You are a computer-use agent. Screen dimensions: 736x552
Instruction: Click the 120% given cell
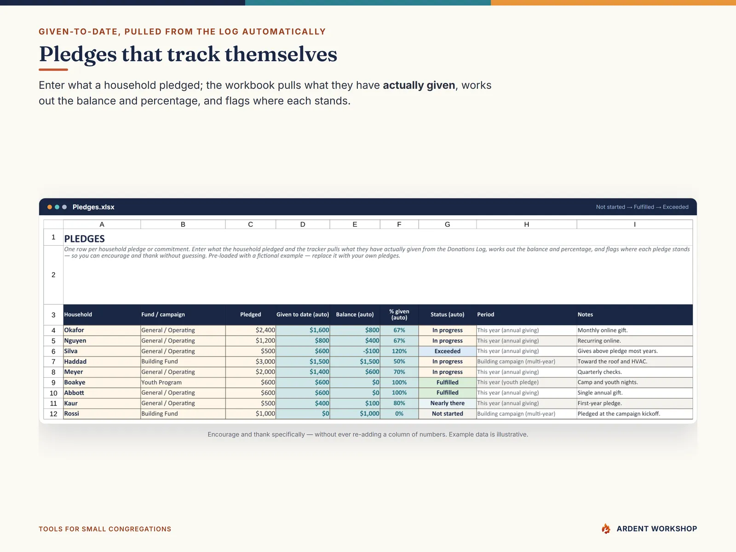coord(399,351)
